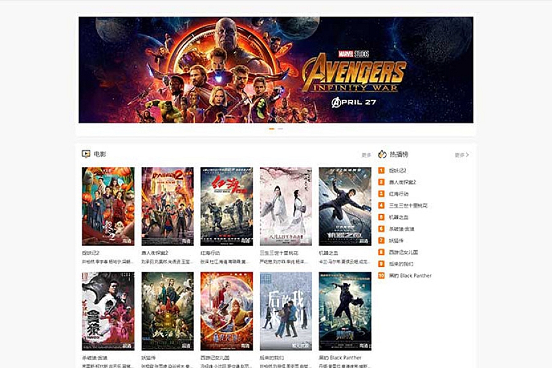Click the rank 9 badge in hot list
This screenshot has height=368, width=552.
click(x=381, y=264)
